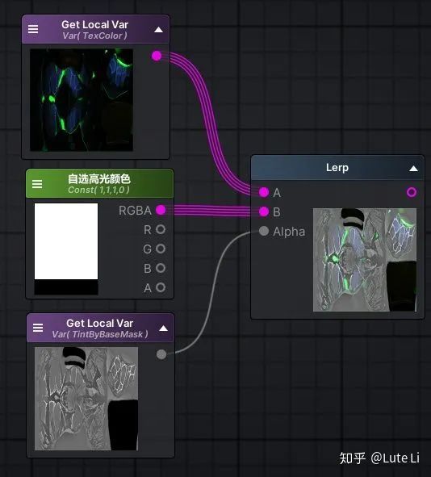Select the A channel output port

(161, 287)
